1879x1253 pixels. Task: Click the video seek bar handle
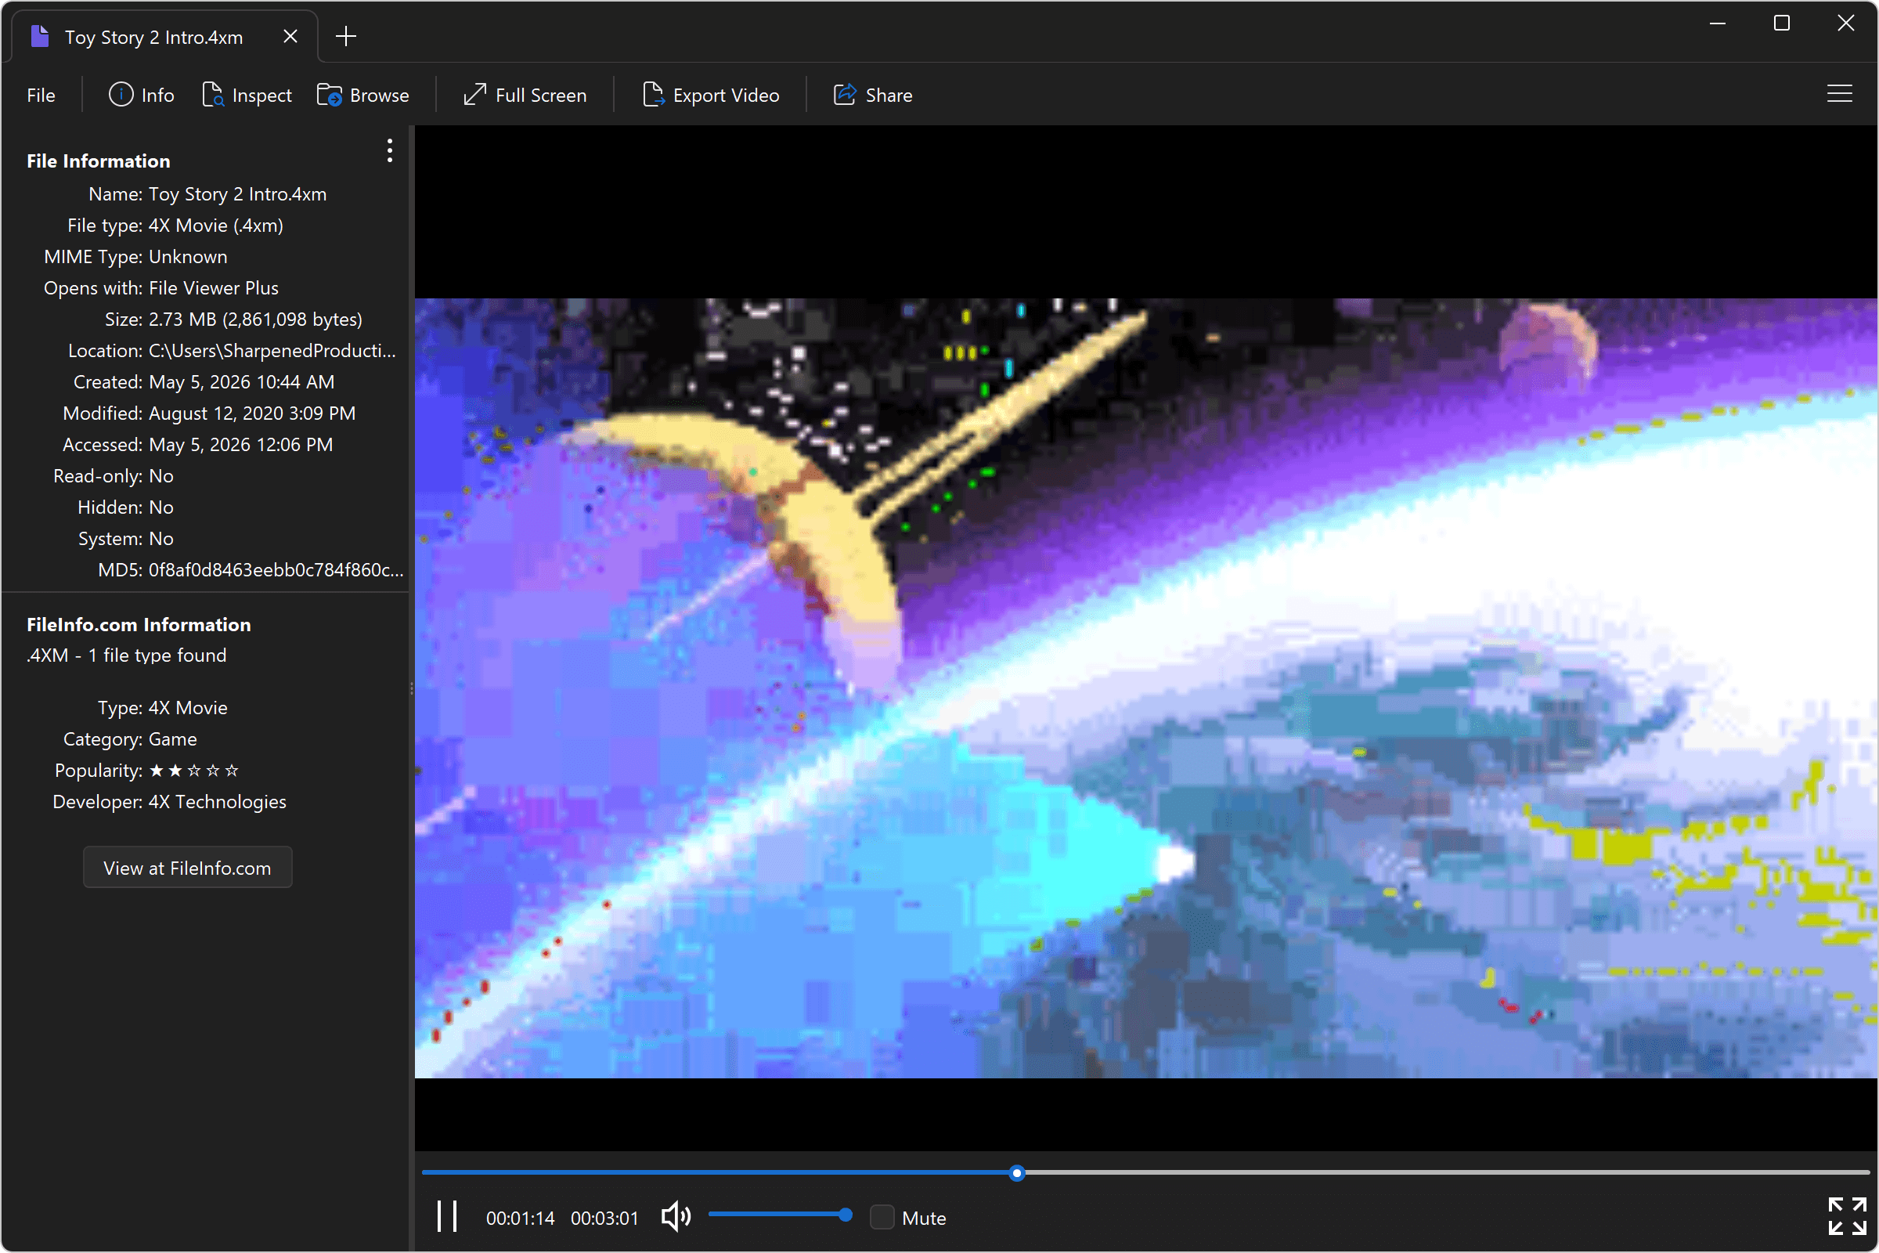coord(1017,1173)
